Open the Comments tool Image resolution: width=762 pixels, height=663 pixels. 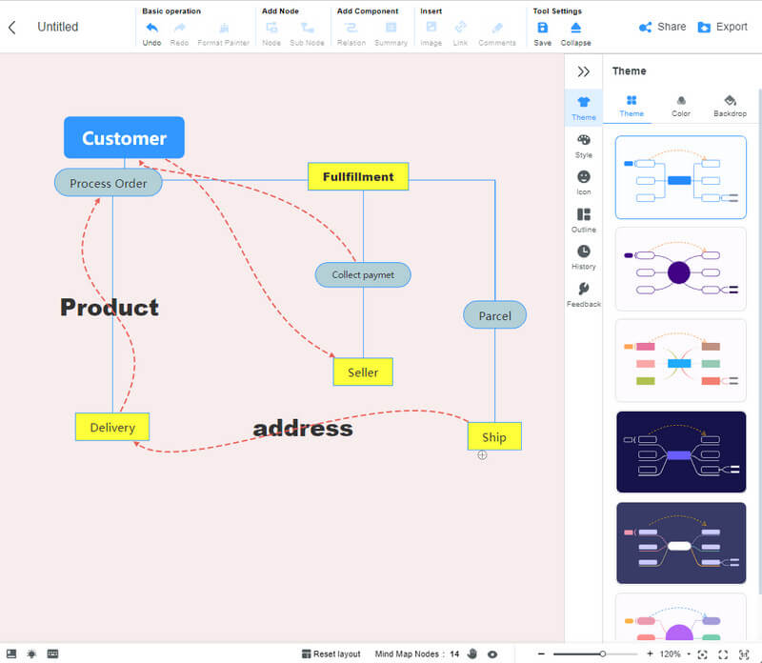point(497,30)
